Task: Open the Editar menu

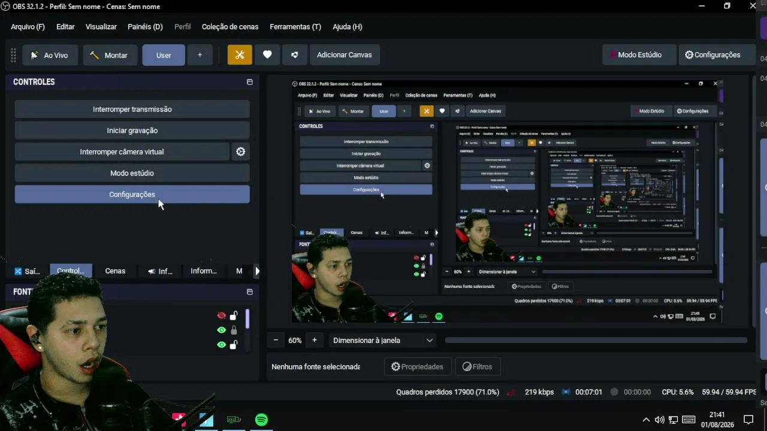Action: pyautogui.click(x=65, y=27)
